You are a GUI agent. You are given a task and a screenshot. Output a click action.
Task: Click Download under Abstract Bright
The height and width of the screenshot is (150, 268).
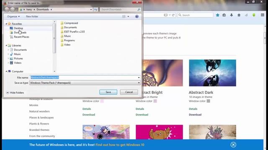[142, 115]
